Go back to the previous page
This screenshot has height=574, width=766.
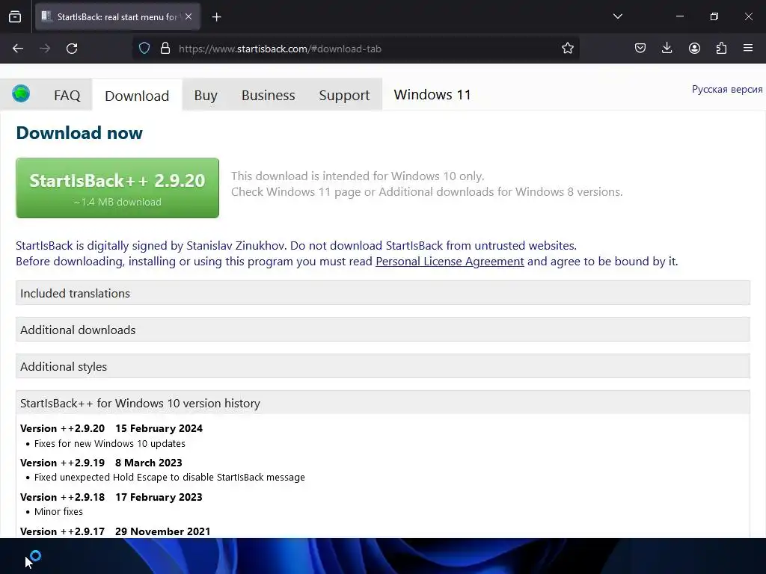(x=18, y=49)
